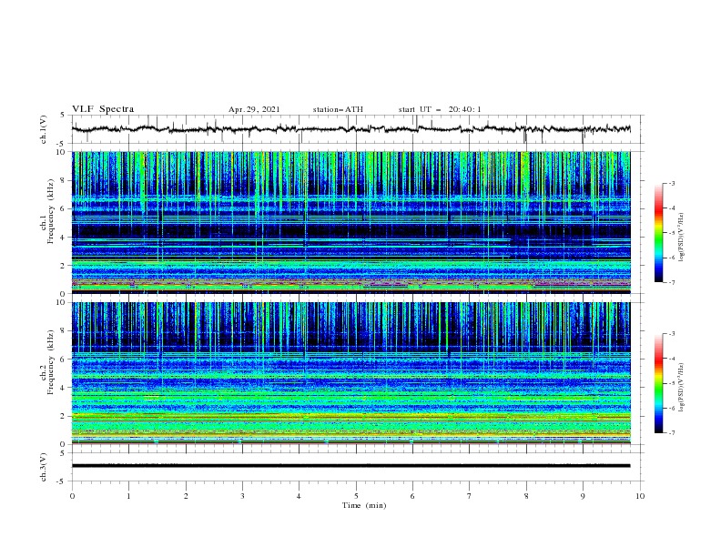Image resolution: width=721 pixels, height=557 pixels.
Task: Click the time axis tick label '0'
Action: pos(72,496)
